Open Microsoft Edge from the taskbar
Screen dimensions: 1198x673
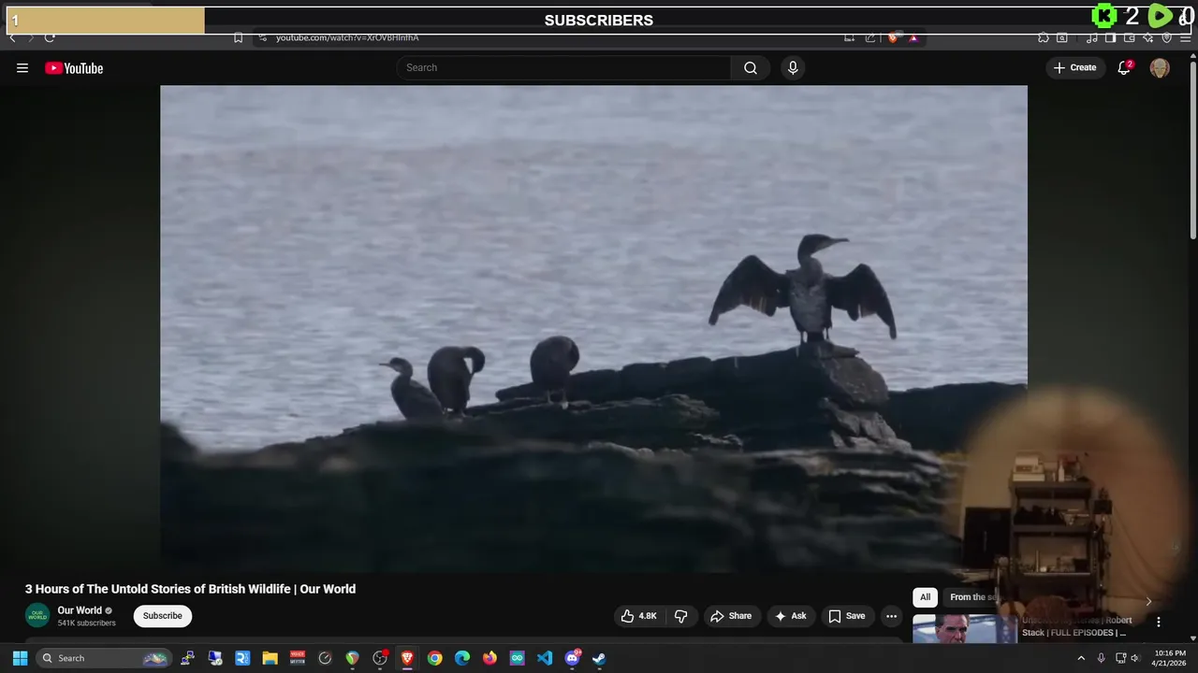(462, 658)
